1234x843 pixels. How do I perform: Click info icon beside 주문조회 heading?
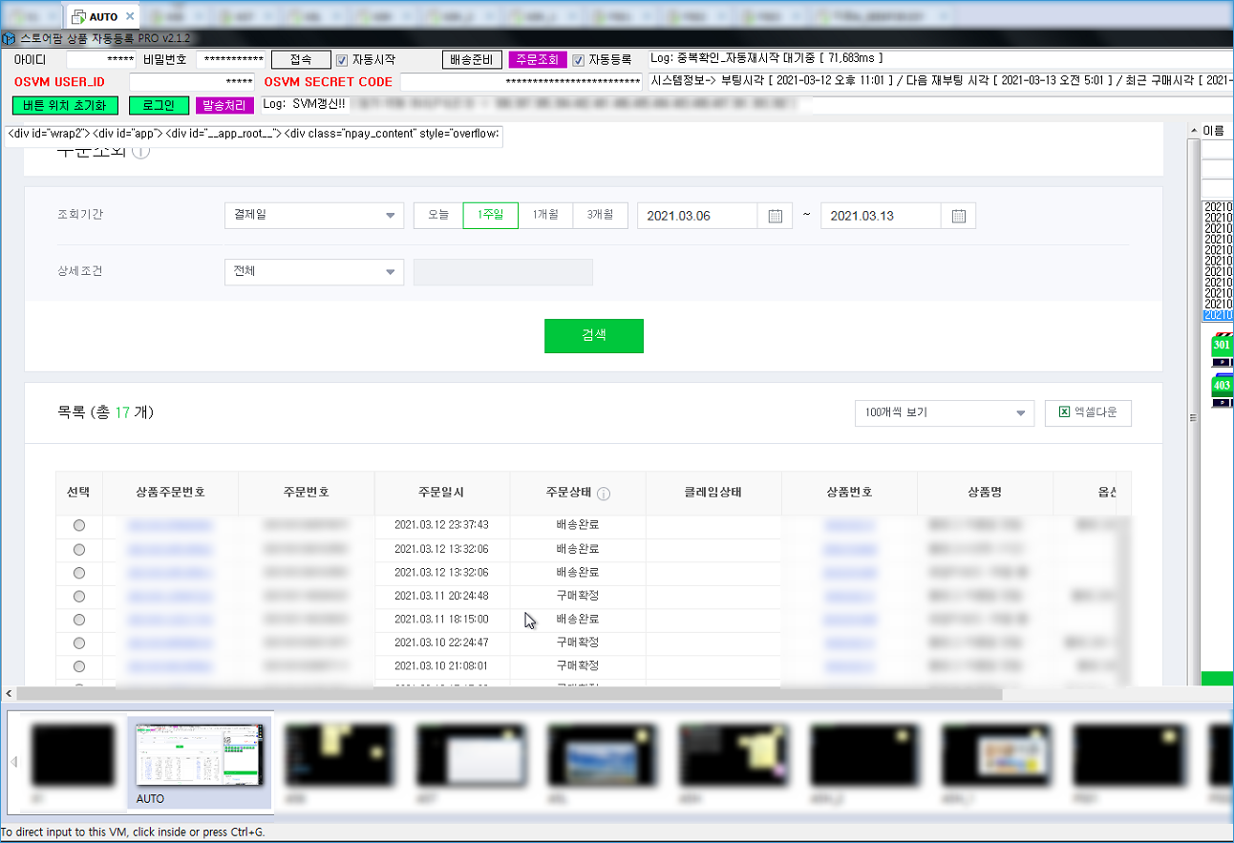click(x=140, y=152)
